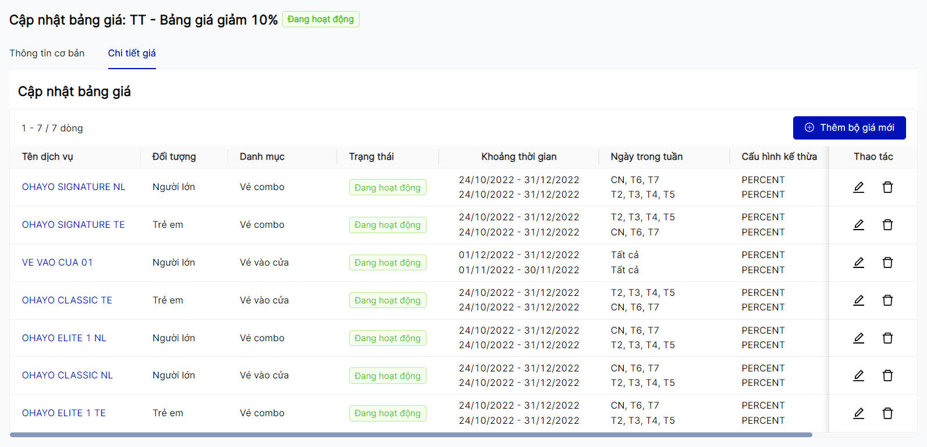
Task: Edit the OHAYO ELITE 1 TE row
Action: (858, 413)
